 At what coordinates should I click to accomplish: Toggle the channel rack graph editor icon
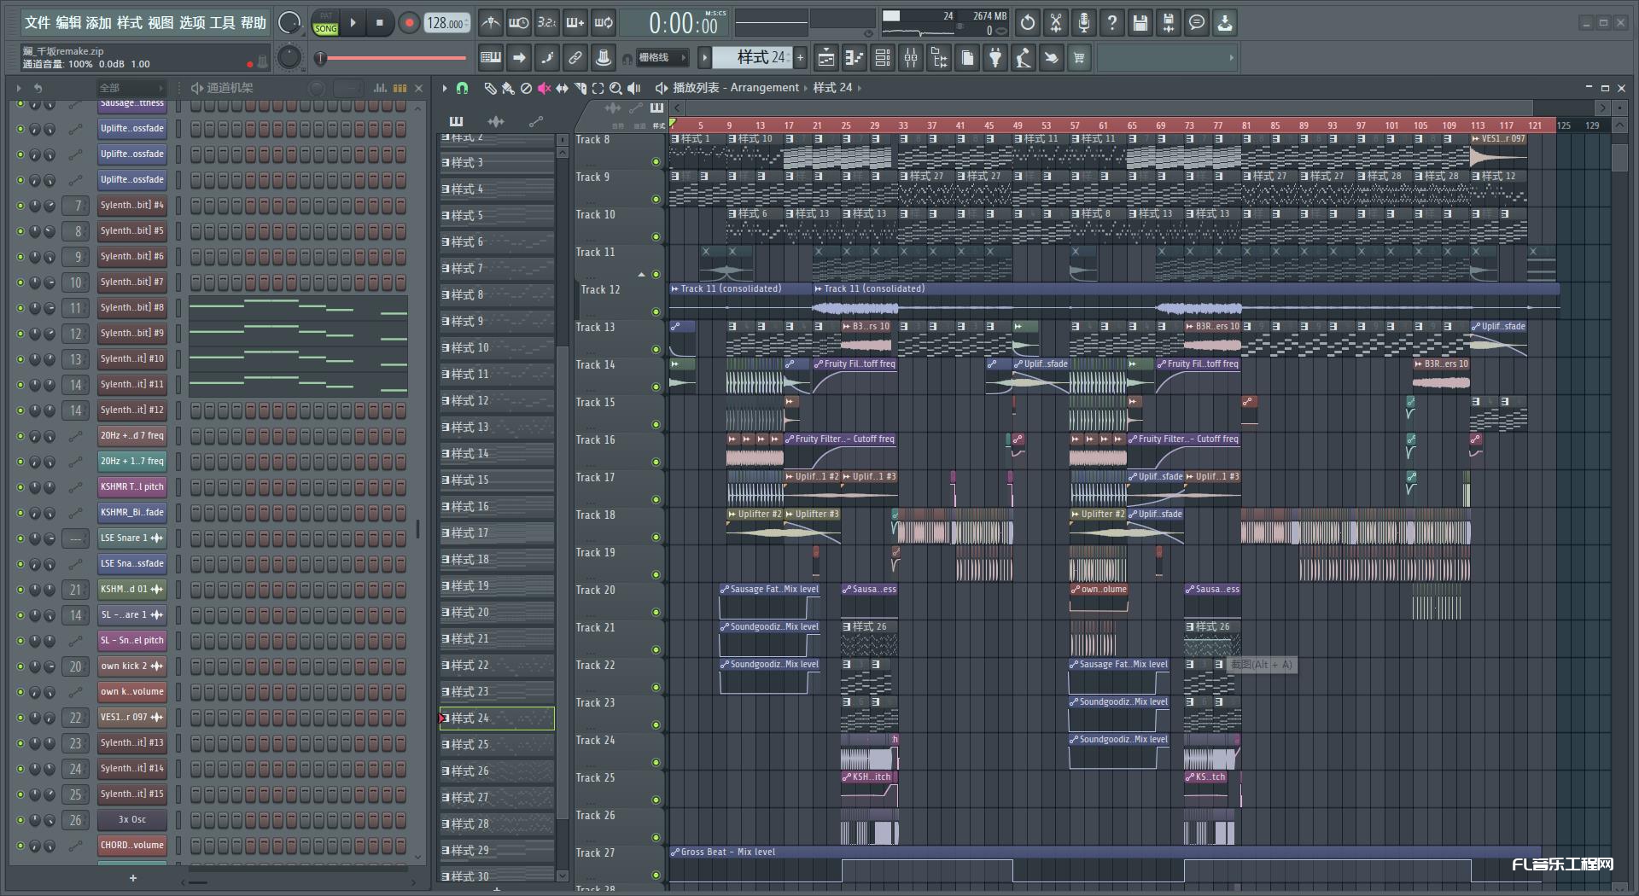(x=380, y=88)
